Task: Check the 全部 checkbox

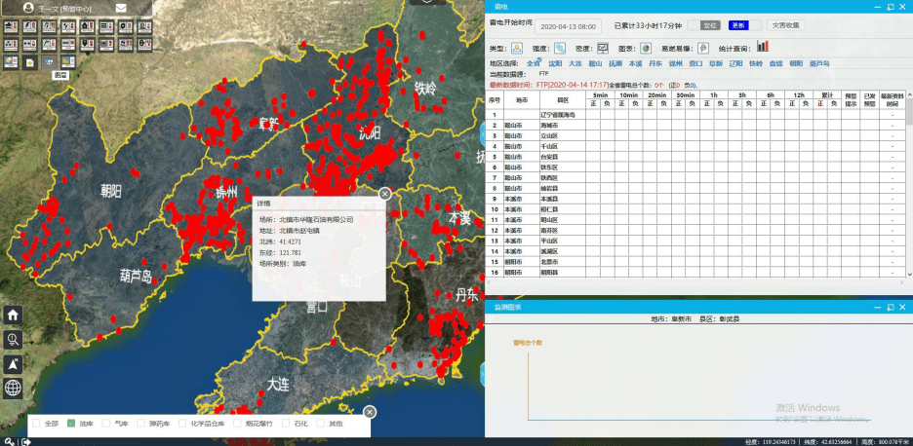Action: (36, 424)
